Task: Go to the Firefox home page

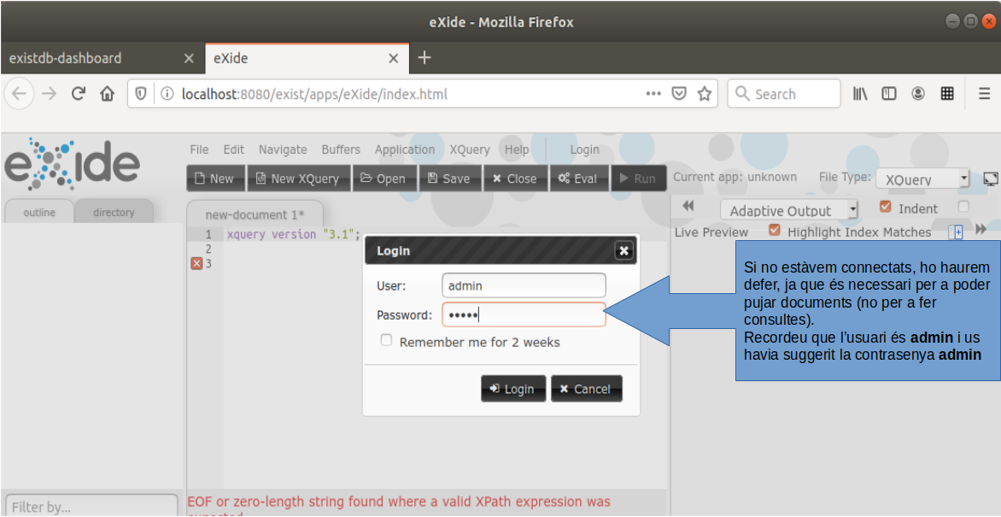Action: point(108,94)
